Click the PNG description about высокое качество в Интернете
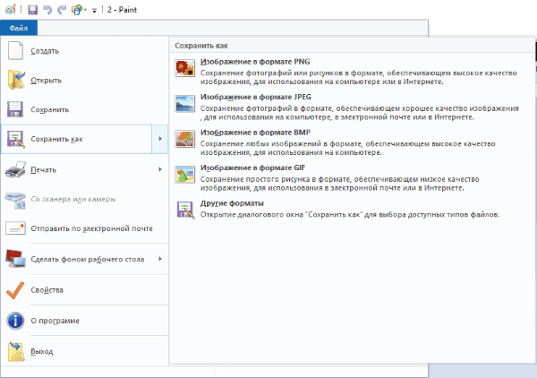 [359, 77]
